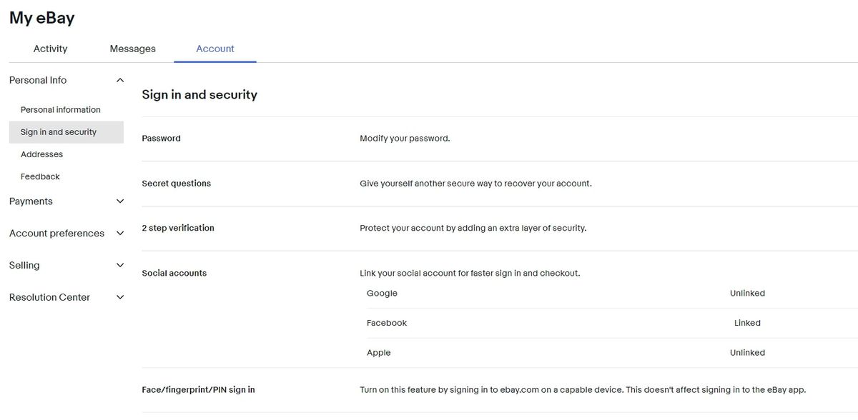Image resolution: width=858 pixels, height=420 pixels.
Task: Select Sign in and security
Action: click(59, 131)
